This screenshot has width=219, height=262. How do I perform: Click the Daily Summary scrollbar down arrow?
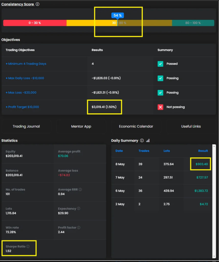coord(214,256)
